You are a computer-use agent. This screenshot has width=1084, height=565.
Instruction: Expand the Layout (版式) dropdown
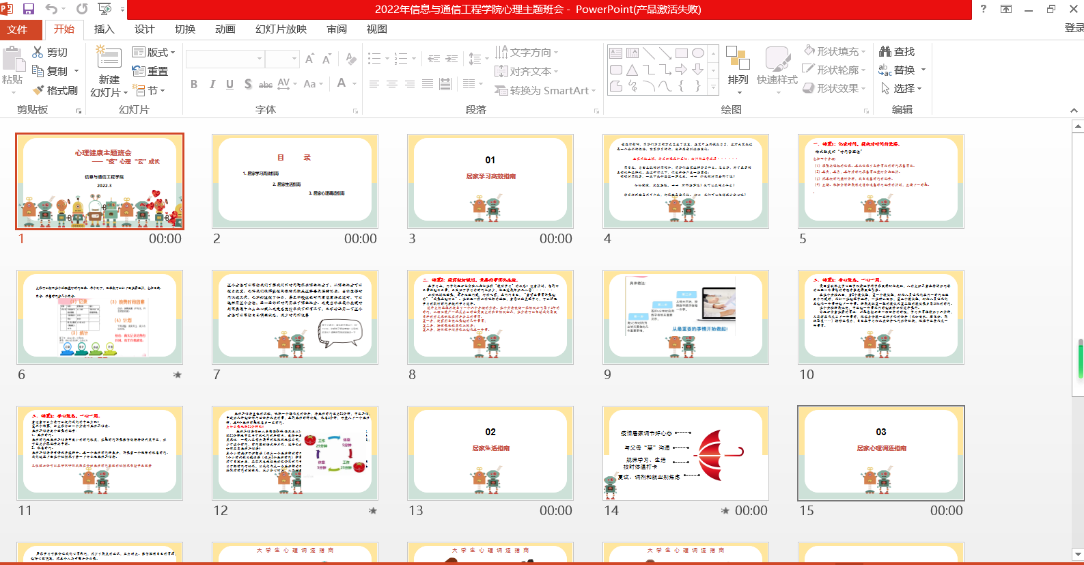(154, 52)
